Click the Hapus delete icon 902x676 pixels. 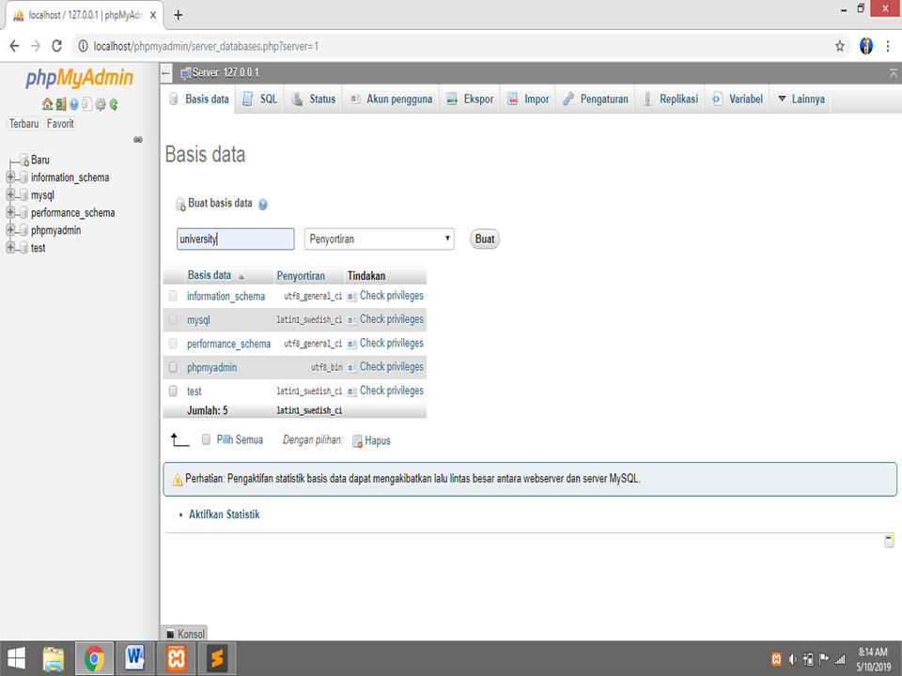pos(358,440)
